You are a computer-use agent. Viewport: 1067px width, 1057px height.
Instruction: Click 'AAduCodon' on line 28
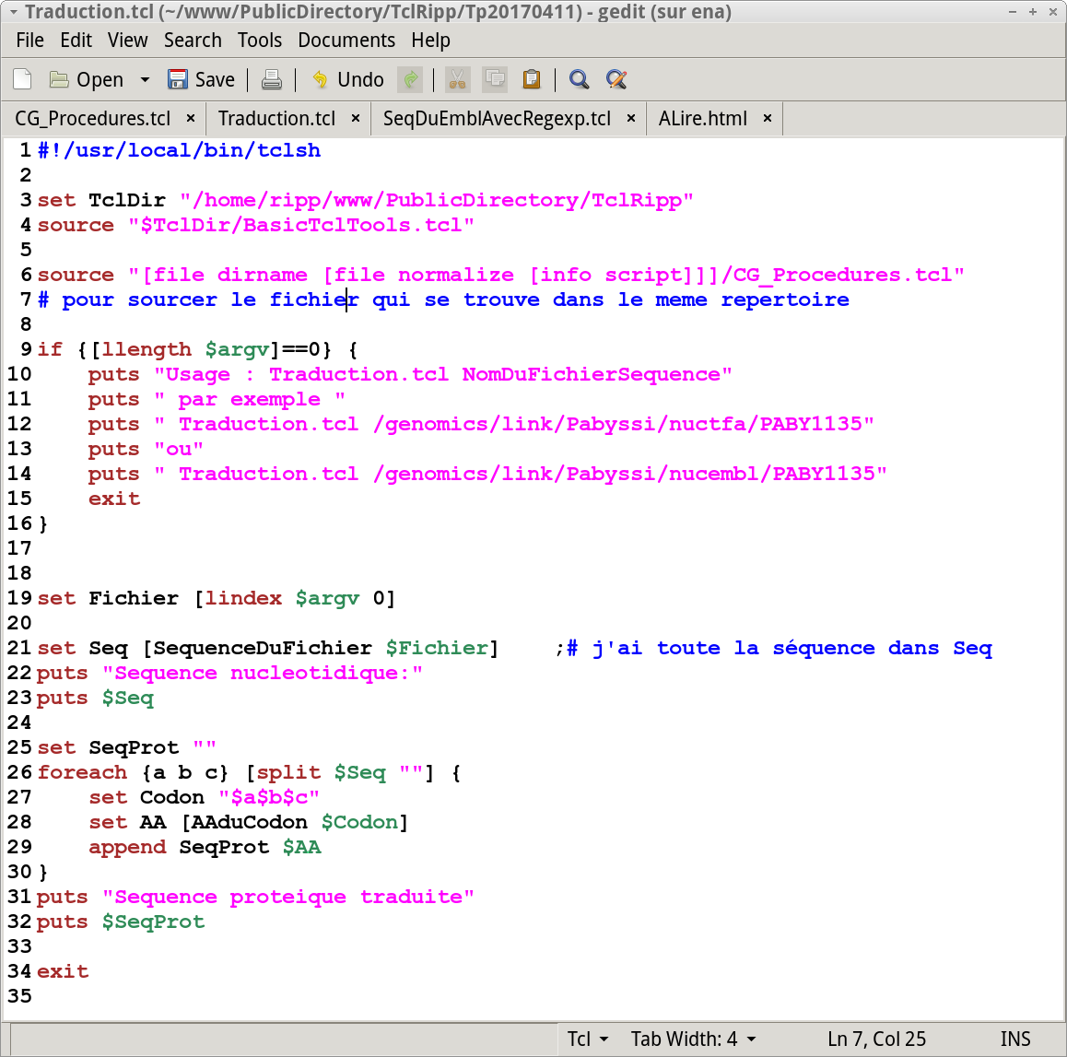click(x=249, y=822)
